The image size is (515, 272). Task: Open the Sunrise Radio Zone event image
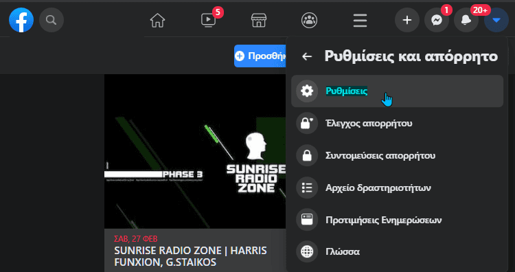coord(195,151)
